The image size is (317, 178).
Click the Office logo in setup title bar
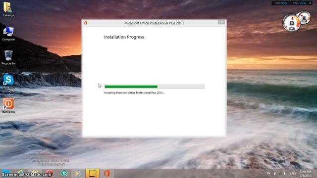point(86,23)
